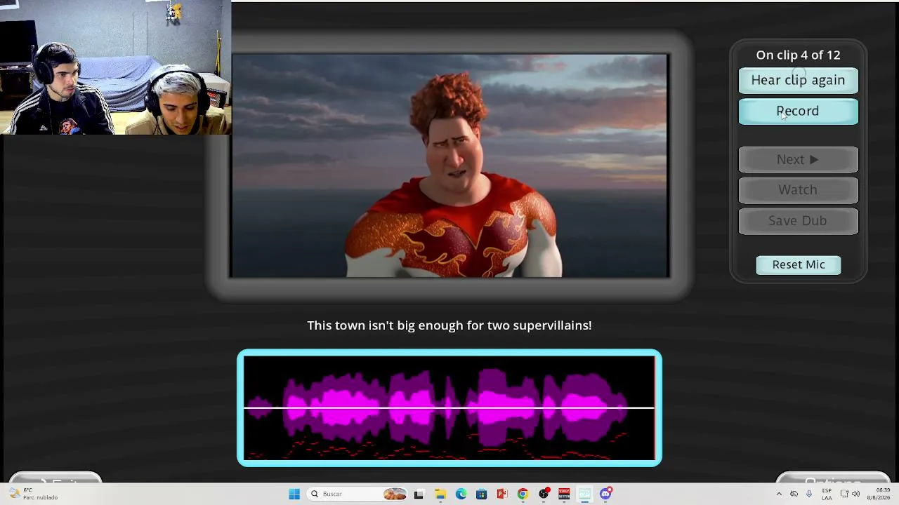
Task: Select the active dubbing app on the taskbar
Action: [x=585, y=494]
